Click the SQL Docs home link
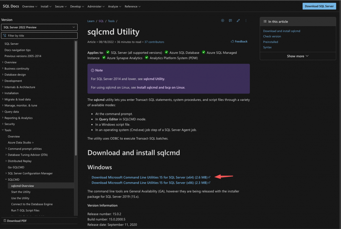Screen dimensions: 341x229 (11, 6)
